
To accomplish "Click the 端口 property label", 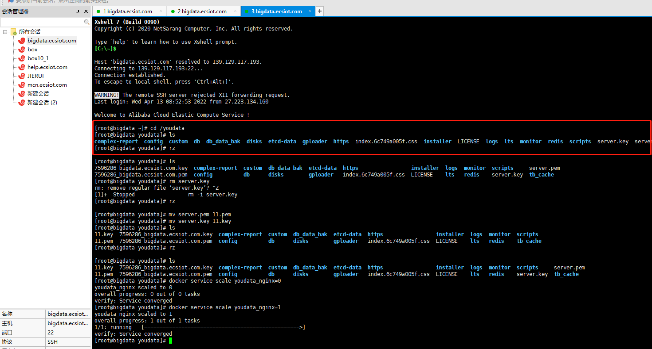I will point(7,332).
